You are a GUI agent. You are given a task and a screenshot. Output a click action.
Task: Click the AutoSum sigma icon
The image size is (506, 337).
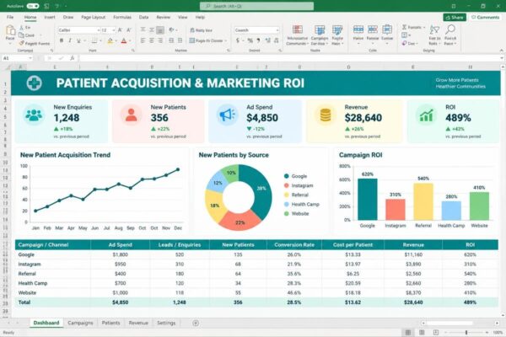[x=404, y=27]
